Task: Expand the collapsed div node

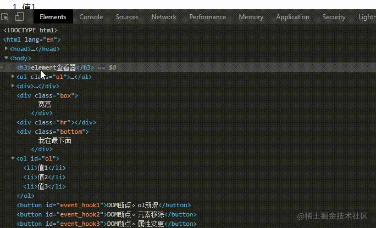Action: coord(13,86)
